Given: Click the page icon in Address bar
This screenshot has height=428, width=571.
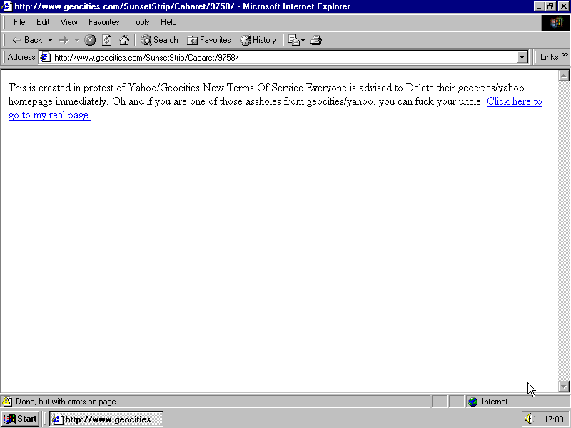Looking at the screenshot, I should [45, 58].
